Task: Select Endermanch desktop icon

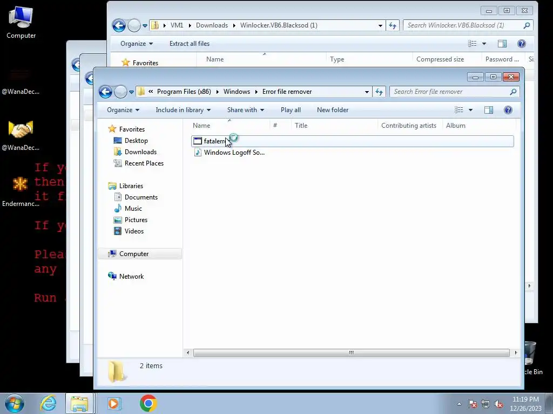Action: (x=21, y=191)
